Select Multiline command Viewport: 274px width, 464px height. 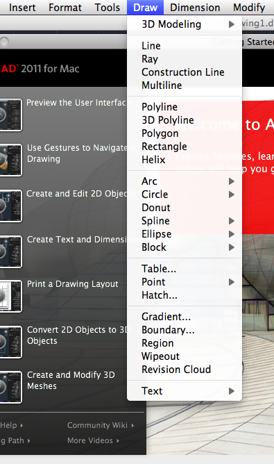185,85
